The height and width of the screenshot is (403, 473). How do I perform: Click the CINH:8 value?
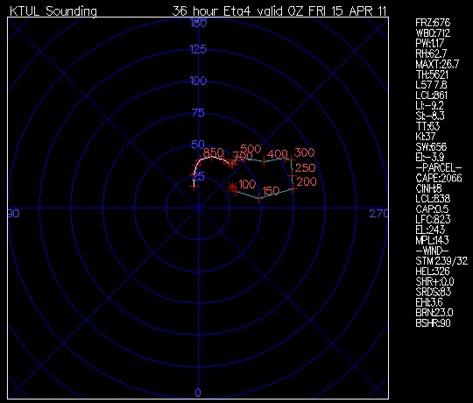pos(428,188)
